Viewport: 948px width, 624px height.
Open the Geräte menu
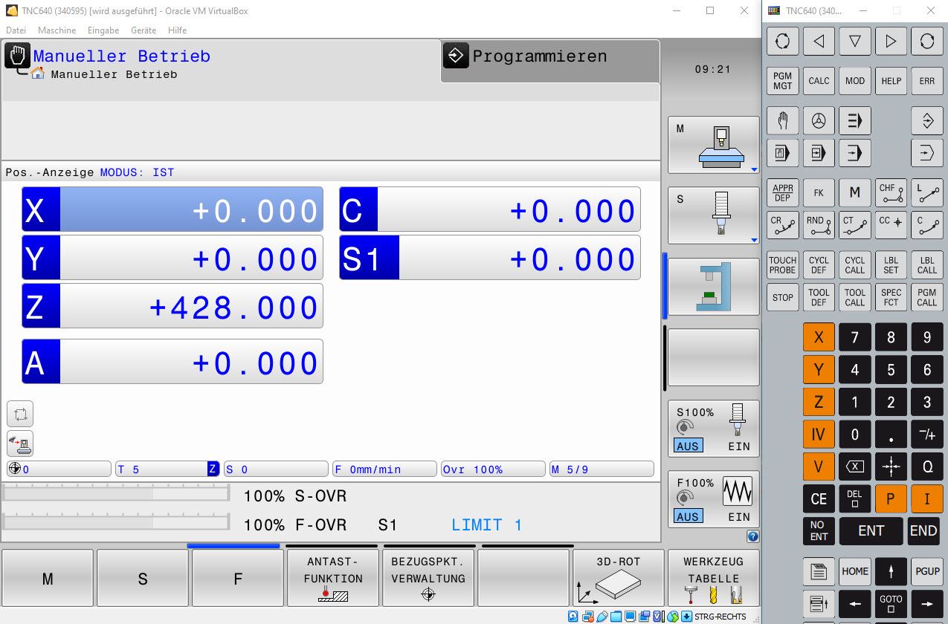tap(144, 30)
